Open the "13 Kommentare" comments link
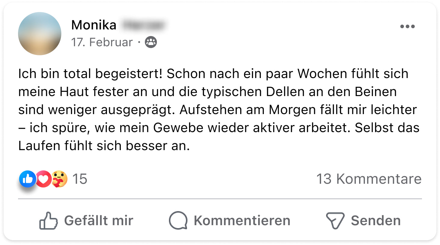This screenshot has width=440, height=245. pos(369,179)
